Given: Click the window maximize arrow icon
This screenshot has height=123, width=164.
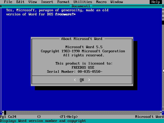Looking at the screenshot, I should tap(163, 6).
